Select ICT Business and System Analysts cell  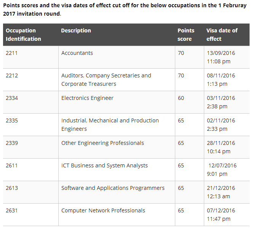tap(104, 165)
